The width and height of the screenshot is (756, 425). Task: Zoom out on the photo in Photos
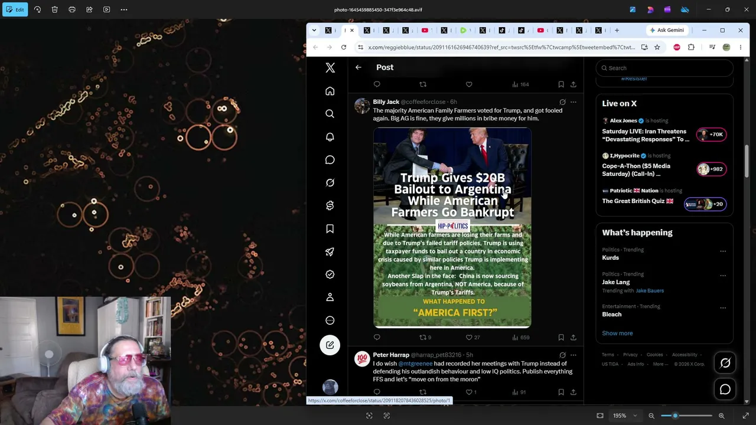(x=651, y=416)
